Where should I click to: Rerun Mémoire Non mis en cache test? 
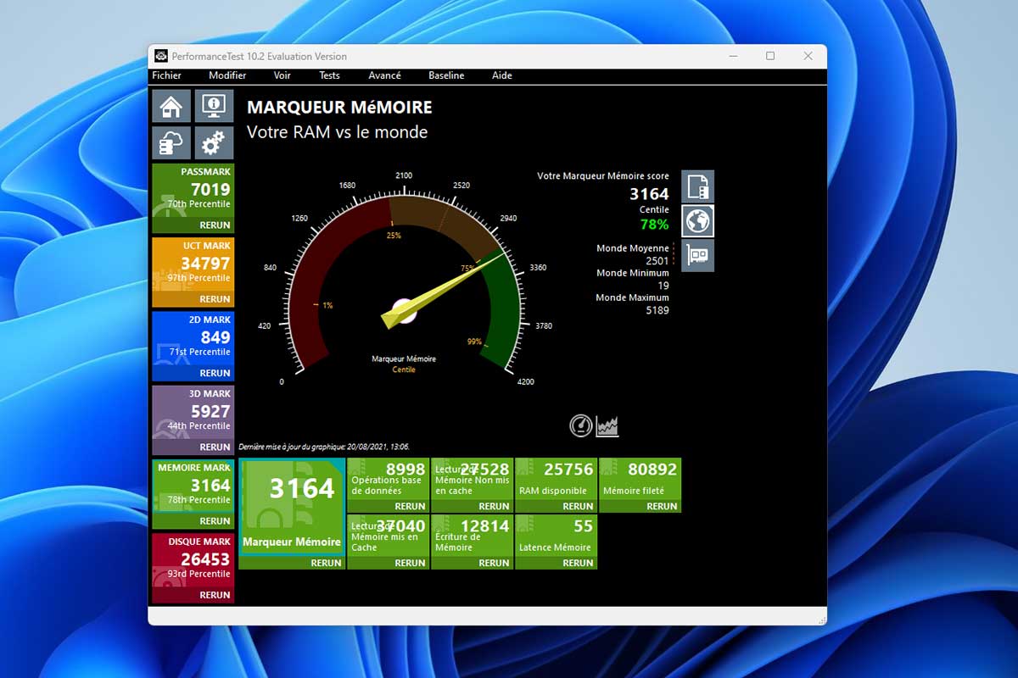tap(495, 506)
